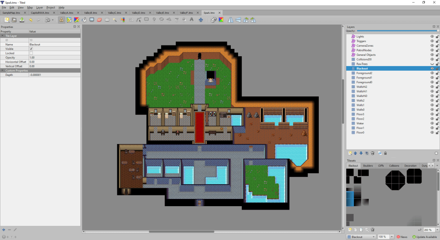The height and width of the screenshot is (240, 440).
Task: Click the add custom property plus icon
Action: pos(3,229)
